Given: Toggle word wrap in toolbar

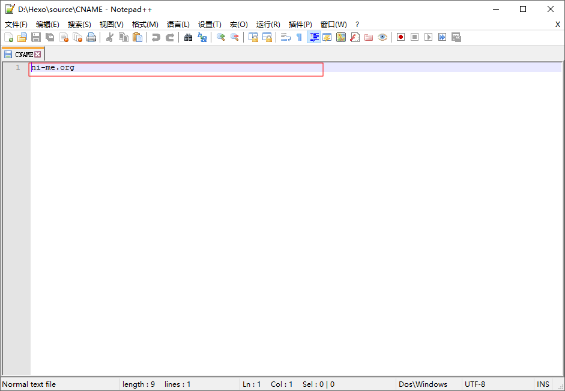Looking at the screenshot, I should click(x=285, y=37).
